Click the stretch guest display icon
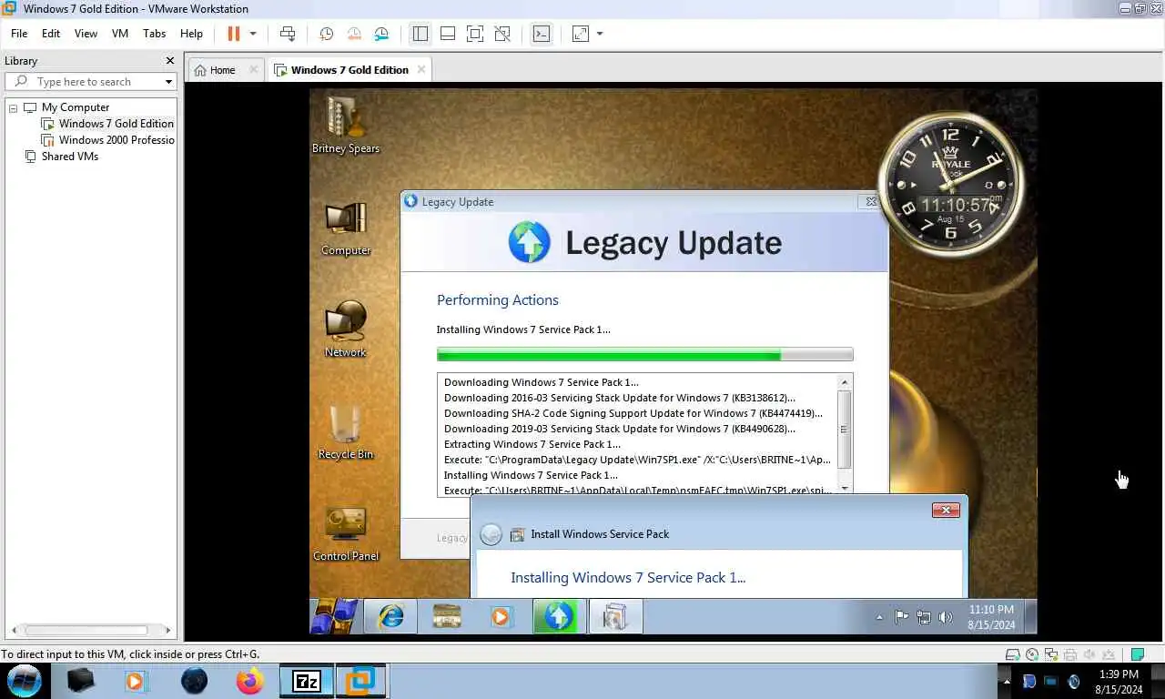The image size is (1165, 699). pyautogui.click(x=581, y=34)
